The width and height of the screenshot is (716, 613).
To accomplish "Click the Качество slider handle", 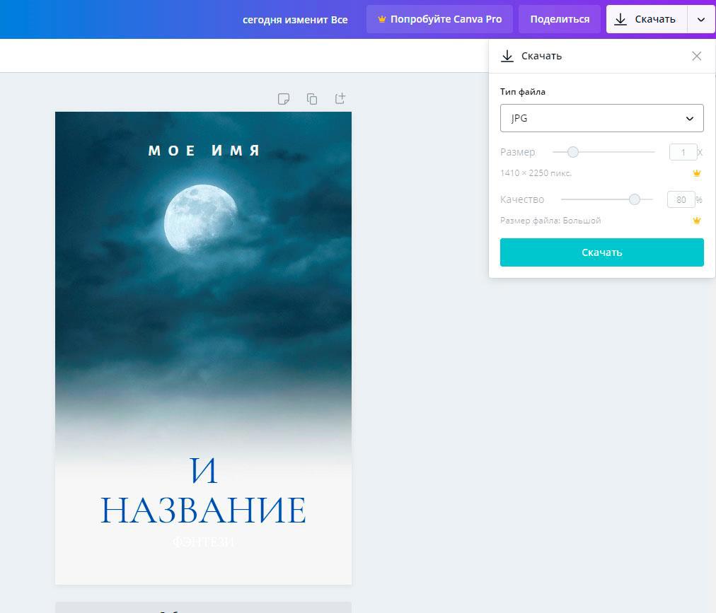I will [635, 199].
